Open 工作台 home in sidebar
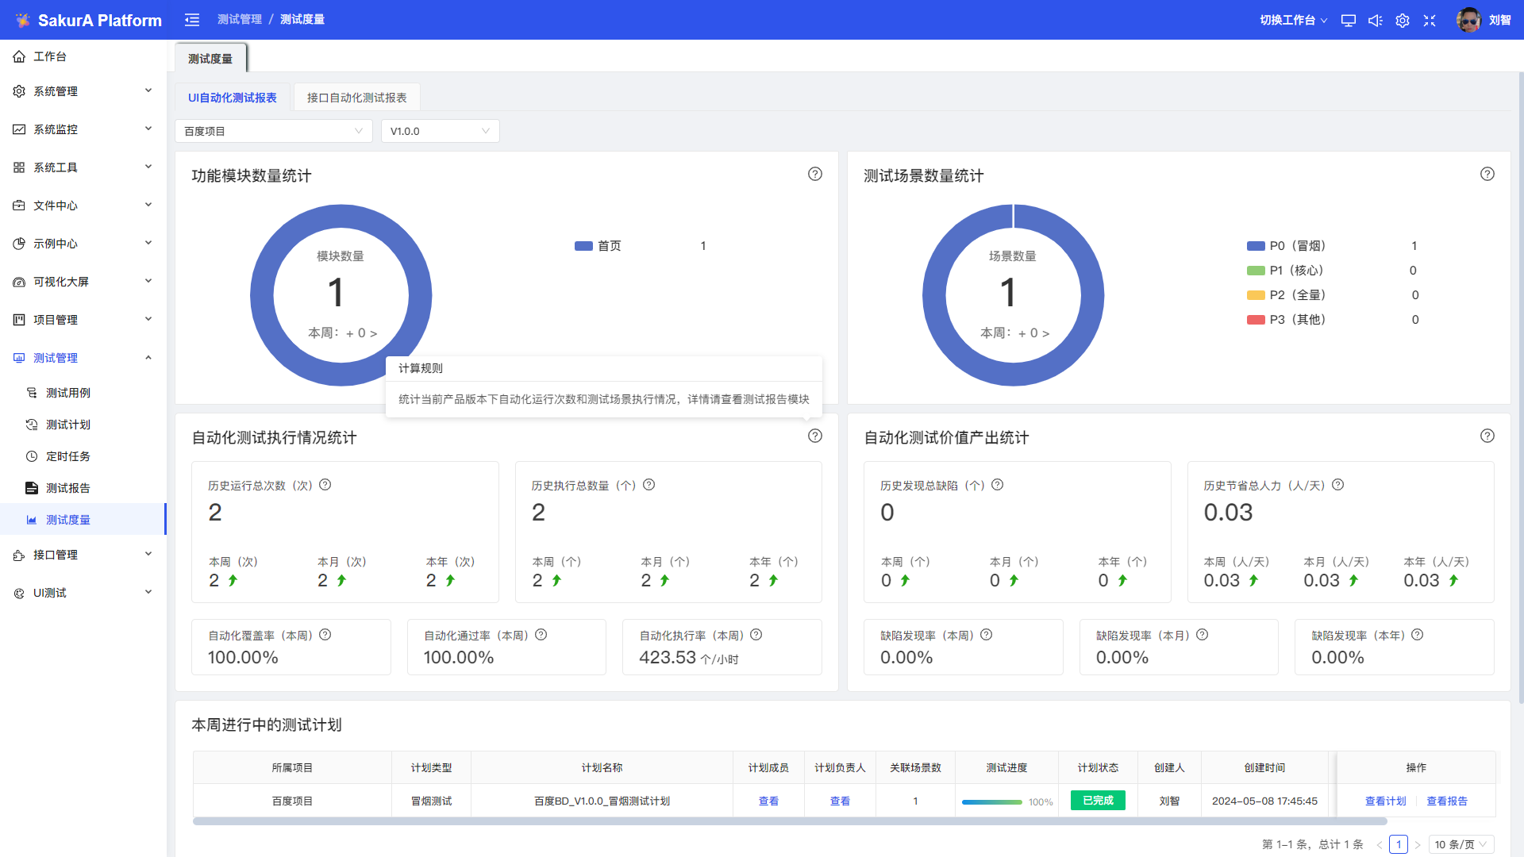1524x857 pixels. tap(83, 56)
